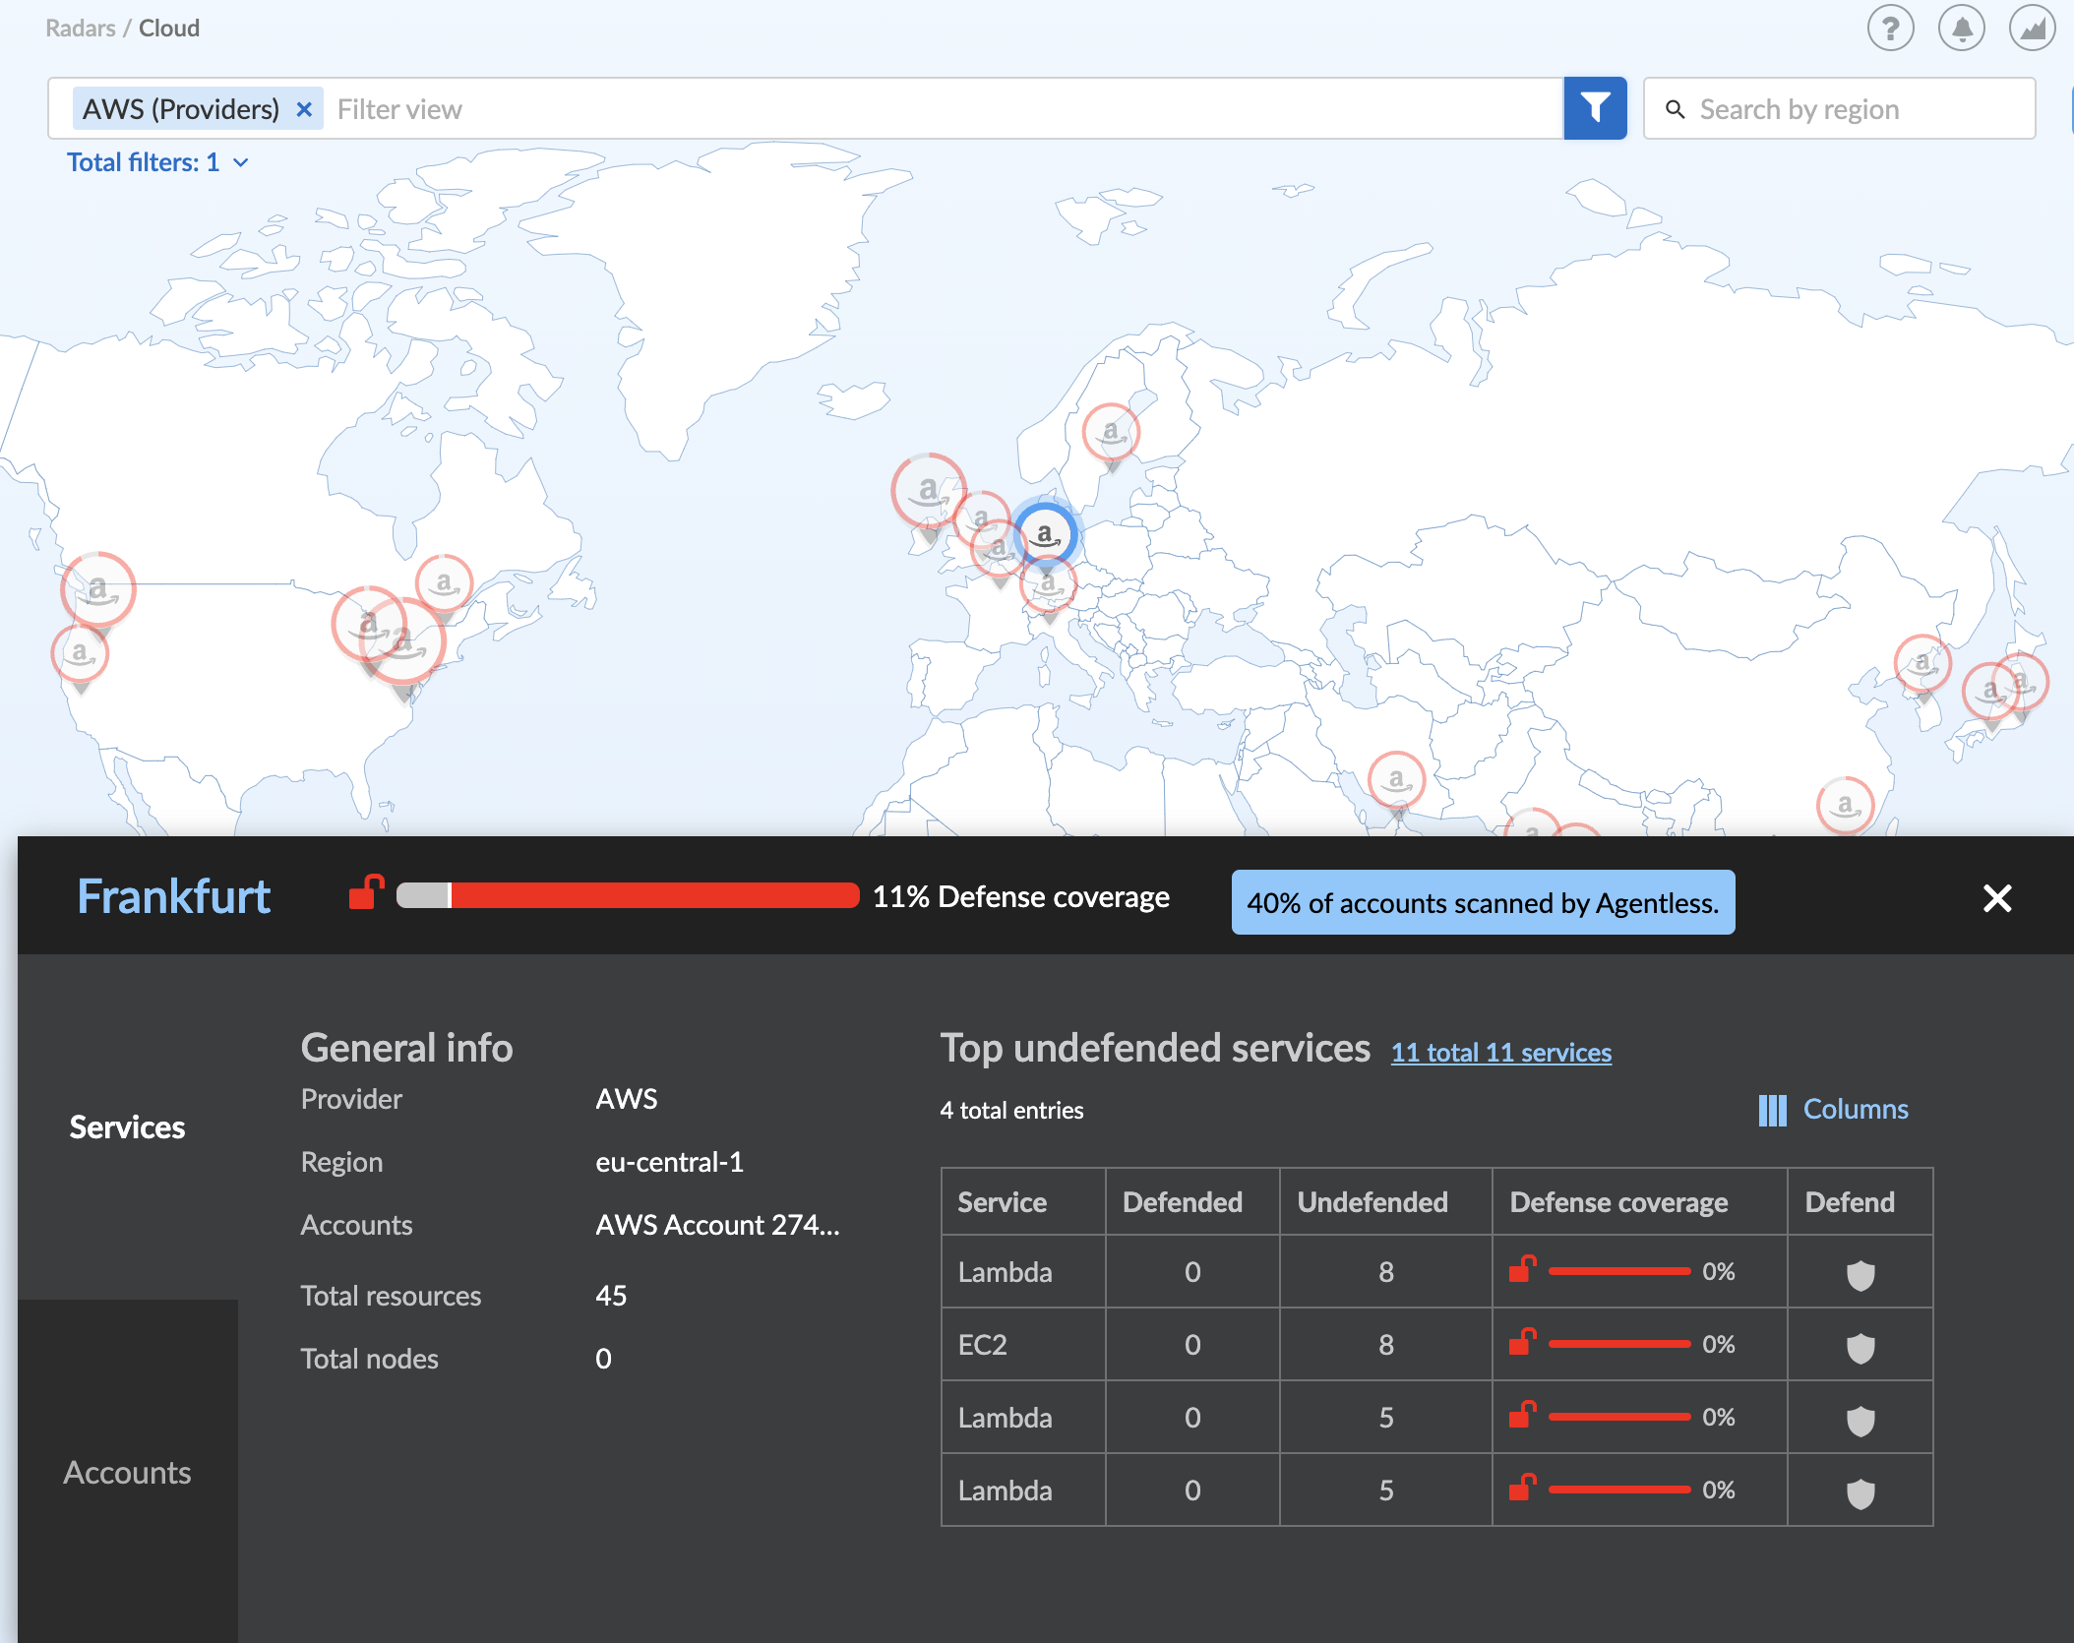Apply filters with the blue funnel button
This screenshot has height=1643, width=2074.
1595,108
